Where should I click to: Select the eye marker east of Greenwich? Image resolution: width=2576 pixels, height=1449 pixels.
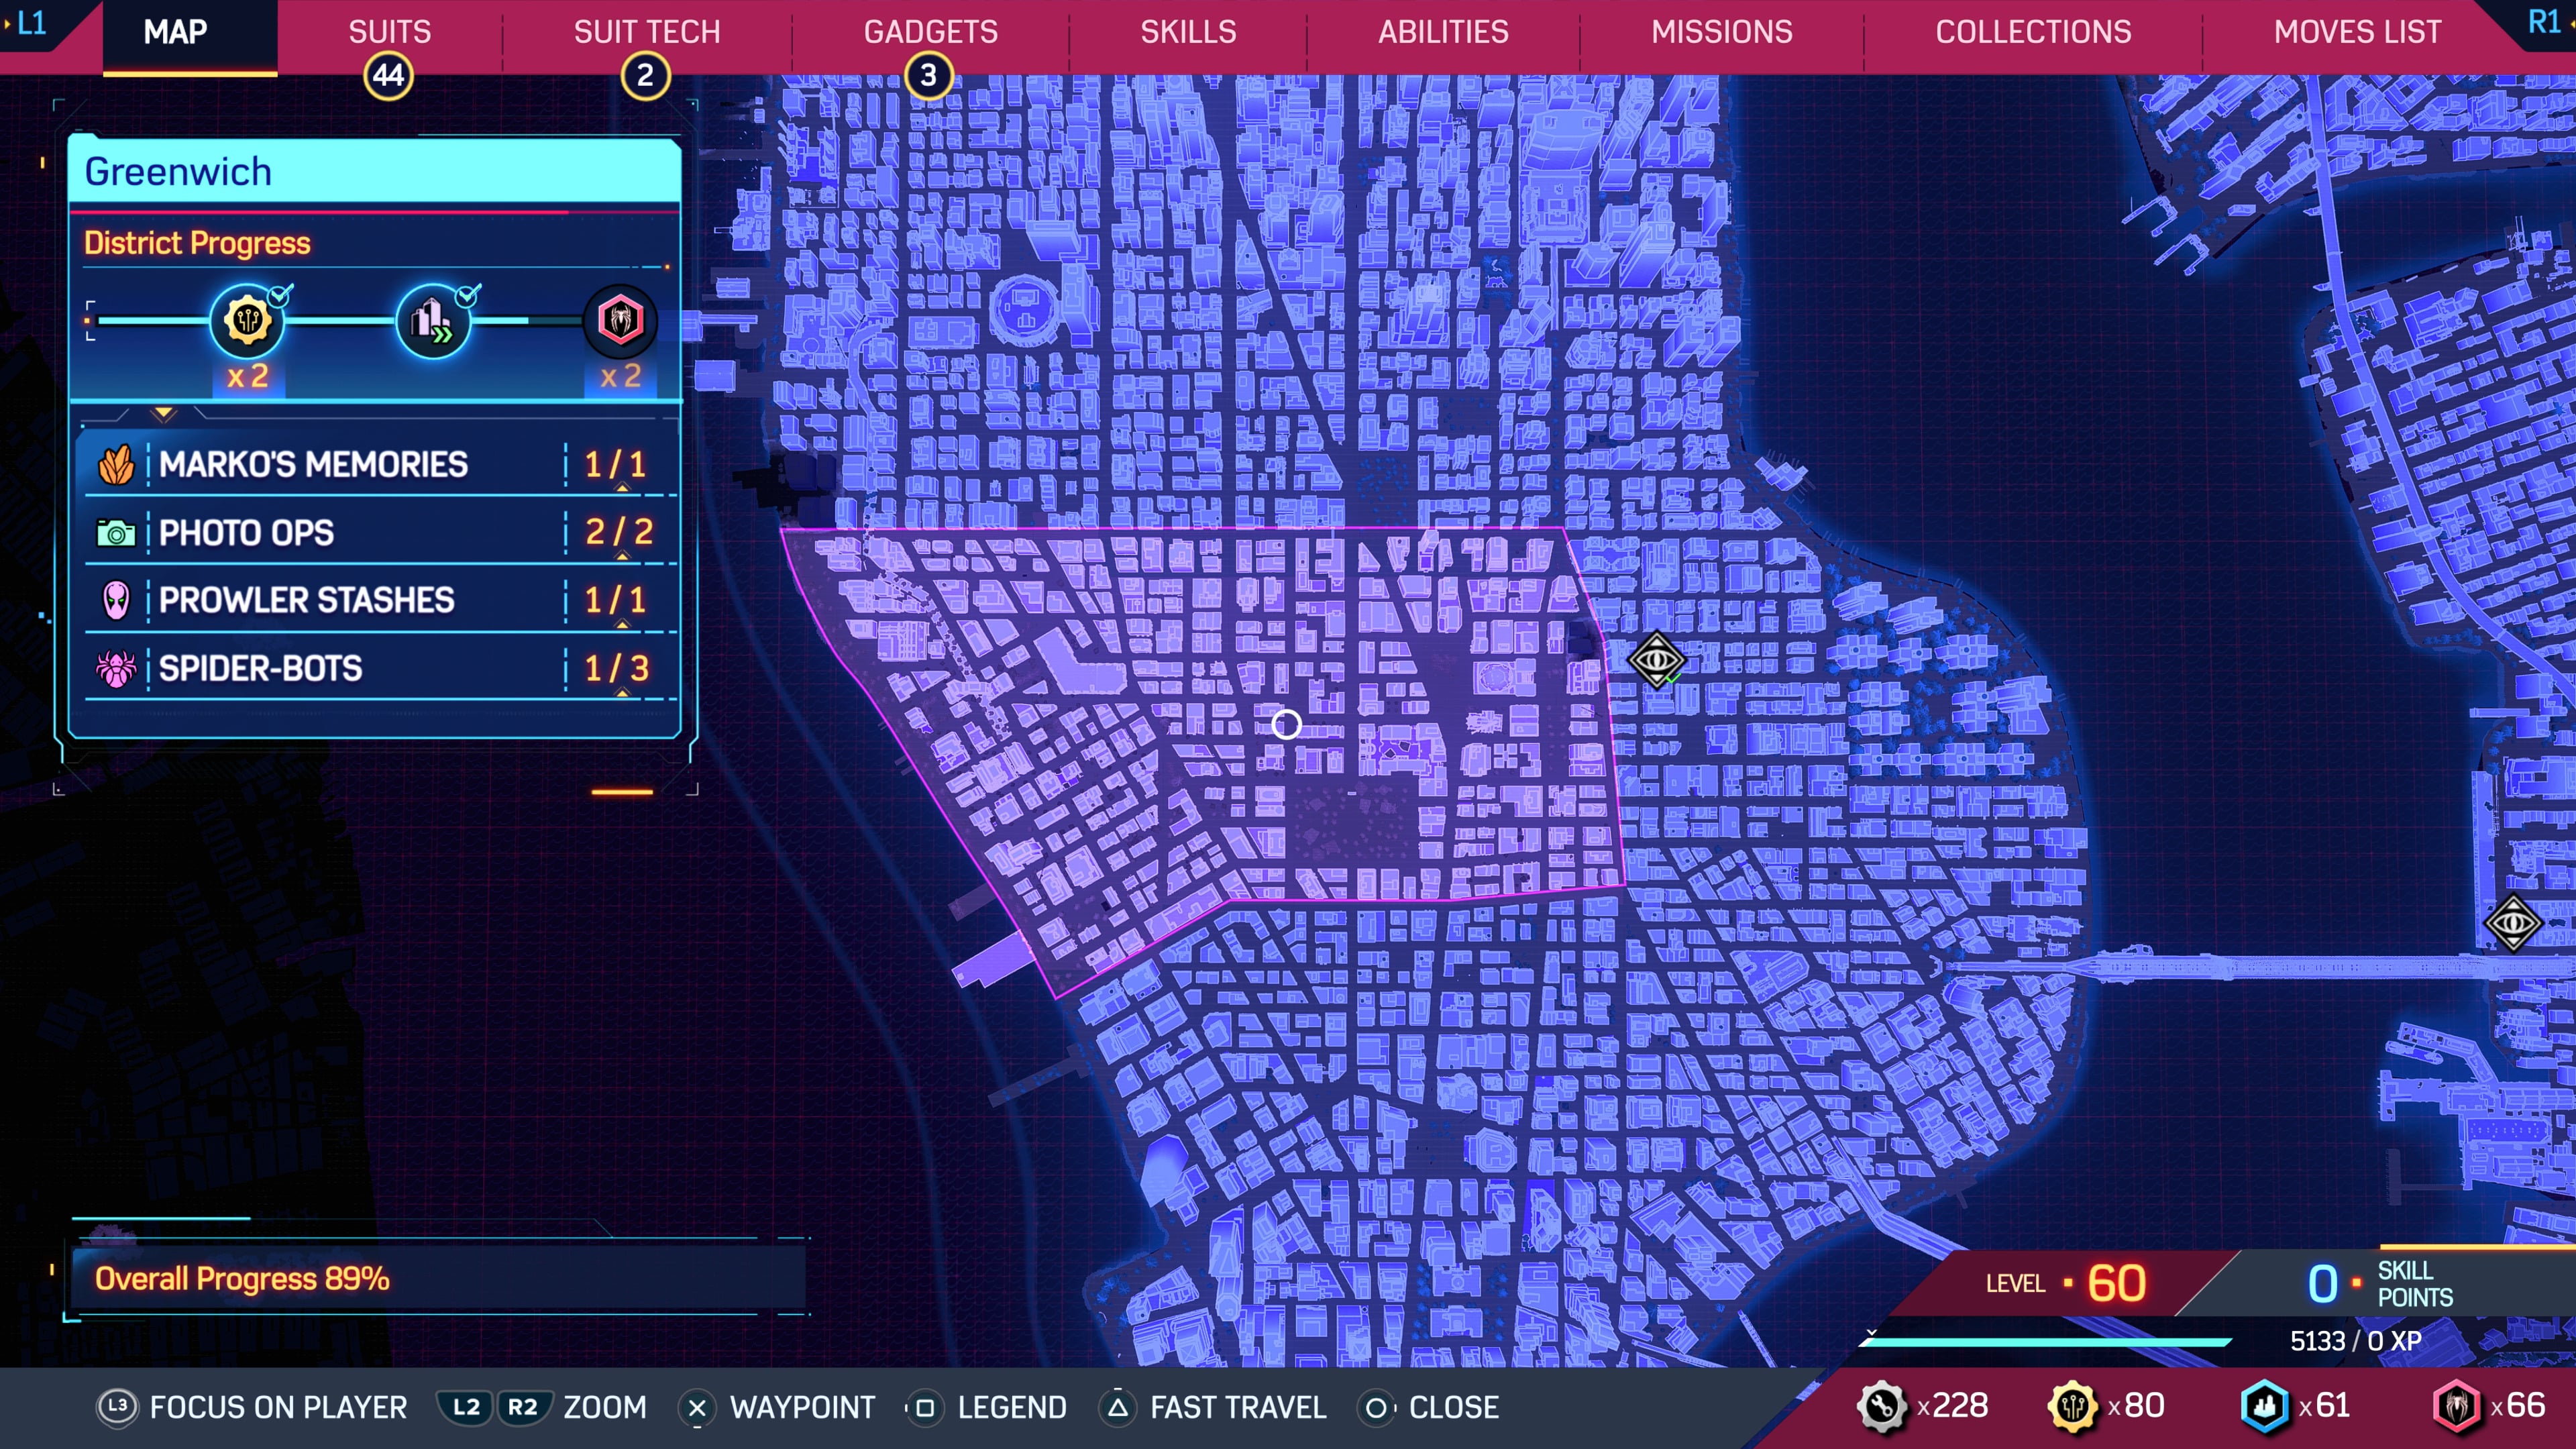1656,660
